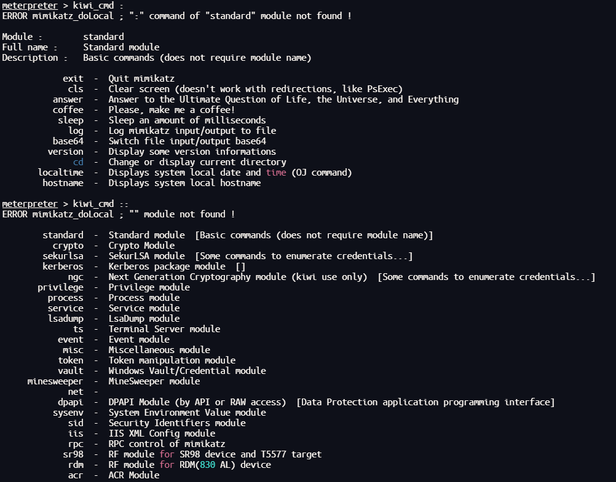Click the base64 command name in the left column
Image resolution: width=616 pixels, height=482 pixels.
click(x=68, y=141)
